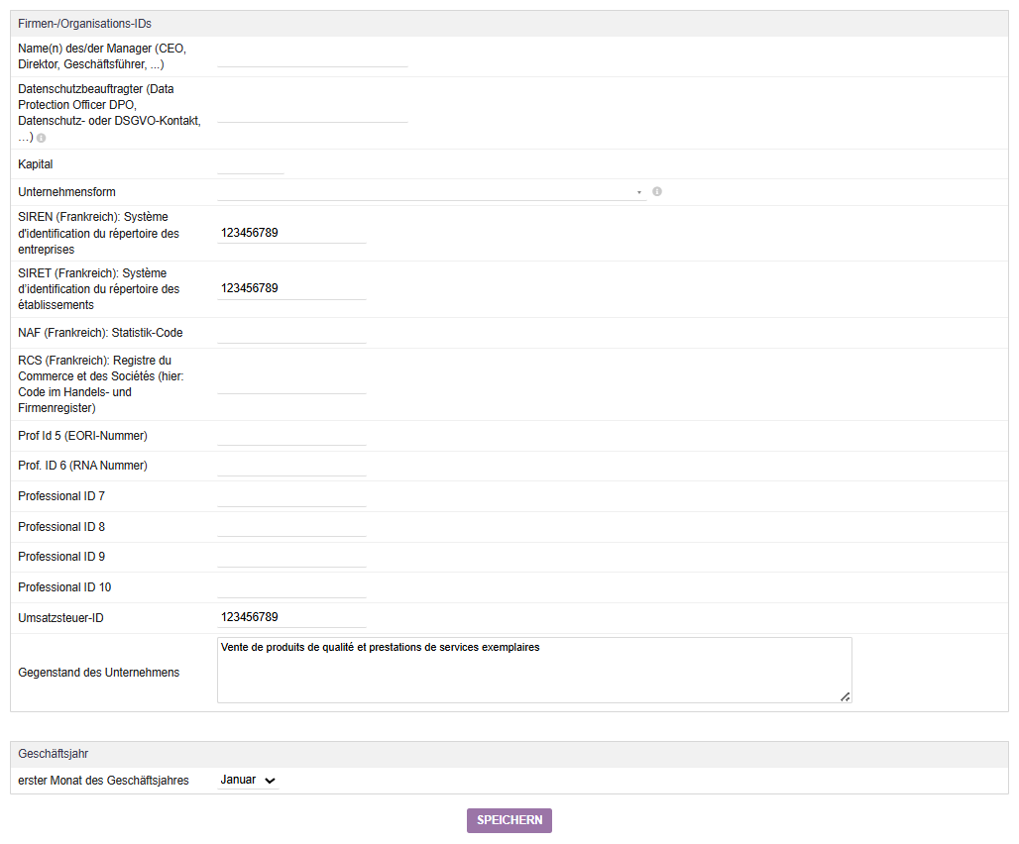Focus the Professional ID 9 input
Viewport: 1019px width, 844px height.
291,557
